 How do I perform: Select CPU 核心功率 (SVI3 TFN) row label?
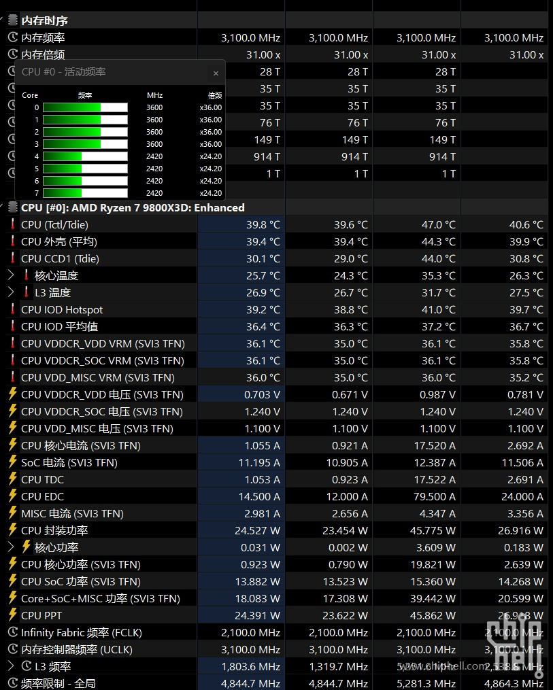pos(80,564)
